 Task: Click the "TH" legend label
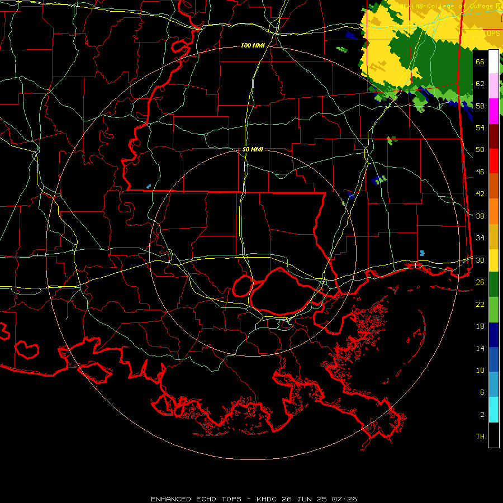[x=480, y=436]
